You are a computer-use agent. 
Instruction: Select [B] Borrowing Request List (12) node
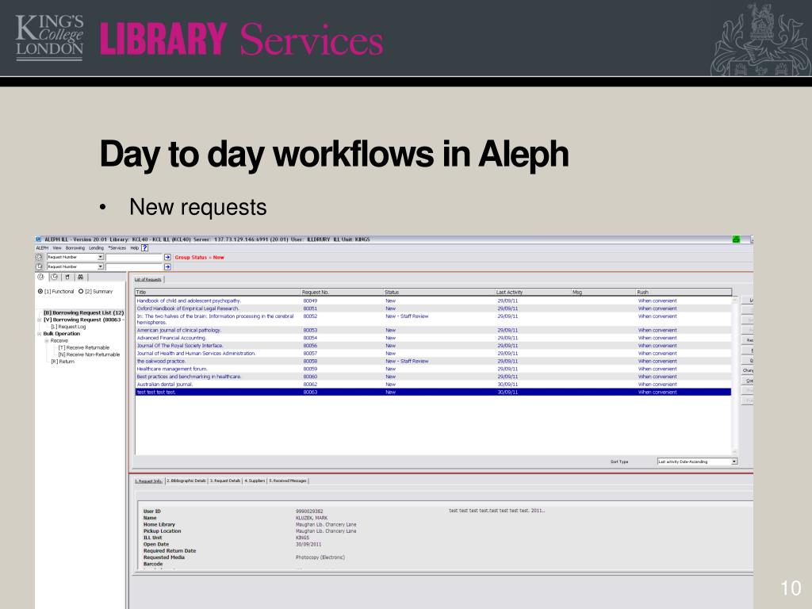tap(83, 312)
